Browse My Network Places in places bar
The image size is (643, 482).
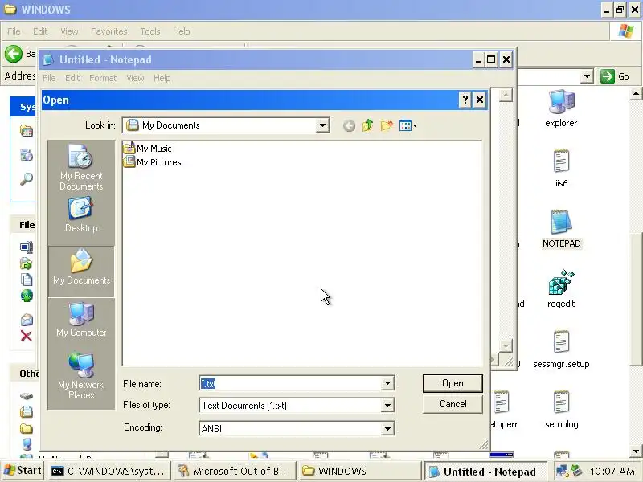81,376
